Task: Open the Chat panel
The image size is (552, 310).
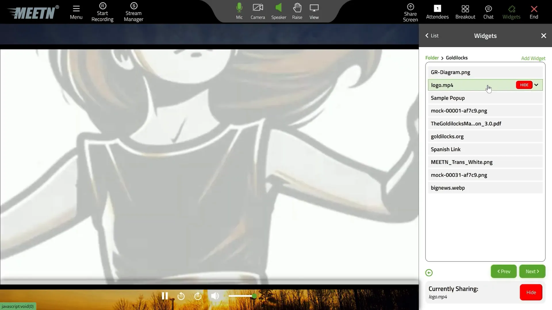Action: (x=488, y=12)
